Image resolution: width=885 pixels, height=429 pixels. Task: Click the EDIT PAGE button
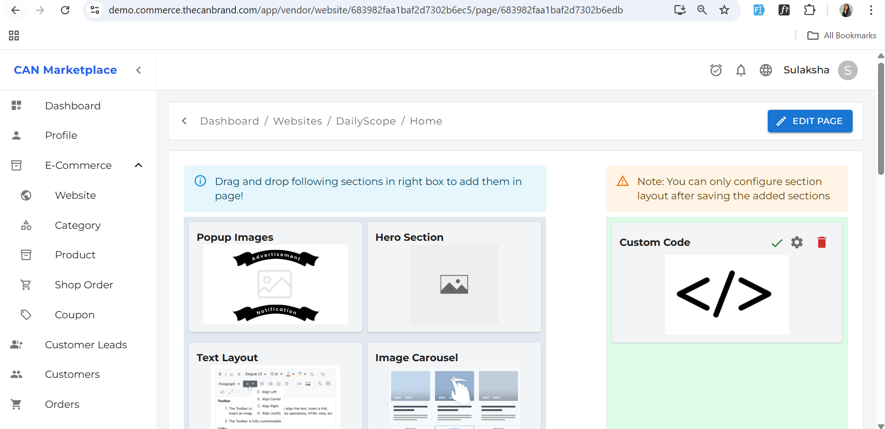click(810, 121)
